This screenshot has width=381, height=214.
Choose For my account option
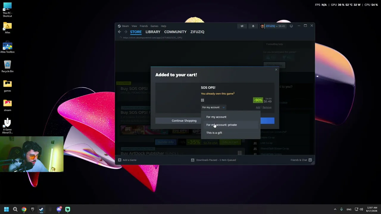[x=231, y=117]
